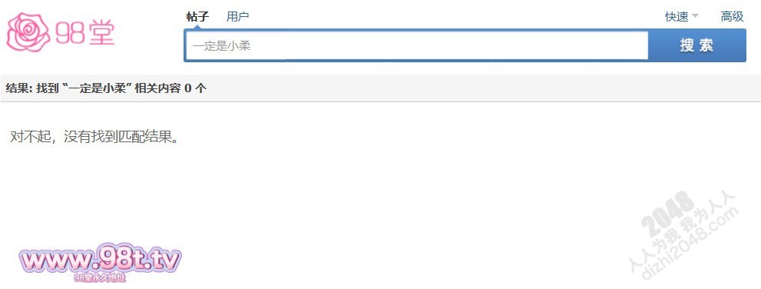Click the gray arrow beside 快速
The height and width of the screenshot is (289, 761).
click(x=695, y=16)
